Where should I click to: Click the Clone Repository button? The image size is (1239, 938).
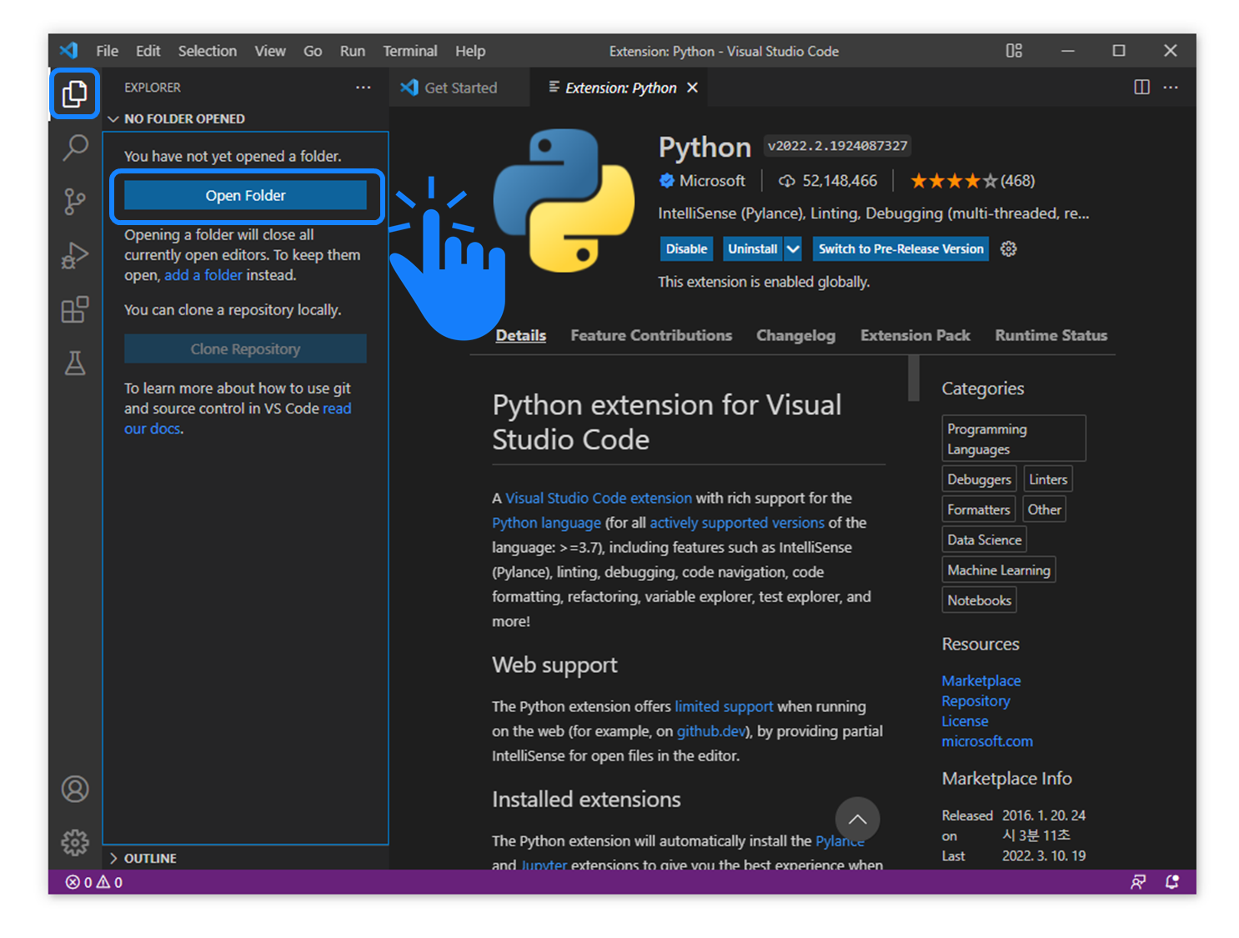pyautogui.click(x=245, y=349)
